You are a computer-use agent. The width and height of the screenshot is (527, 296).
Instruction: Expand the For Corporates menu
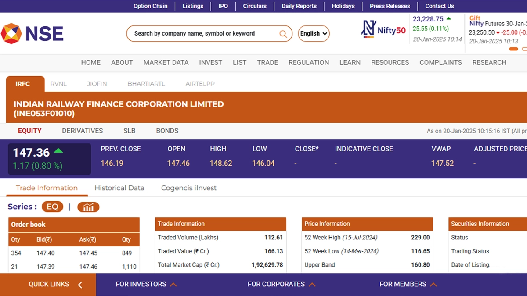pos(281,284)
